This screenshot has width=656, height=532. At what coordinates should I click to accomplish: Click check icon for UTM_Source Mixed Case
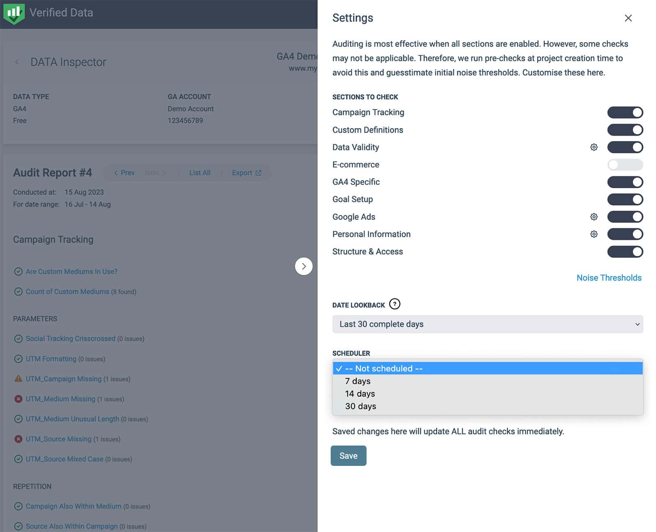pos(18,459)
